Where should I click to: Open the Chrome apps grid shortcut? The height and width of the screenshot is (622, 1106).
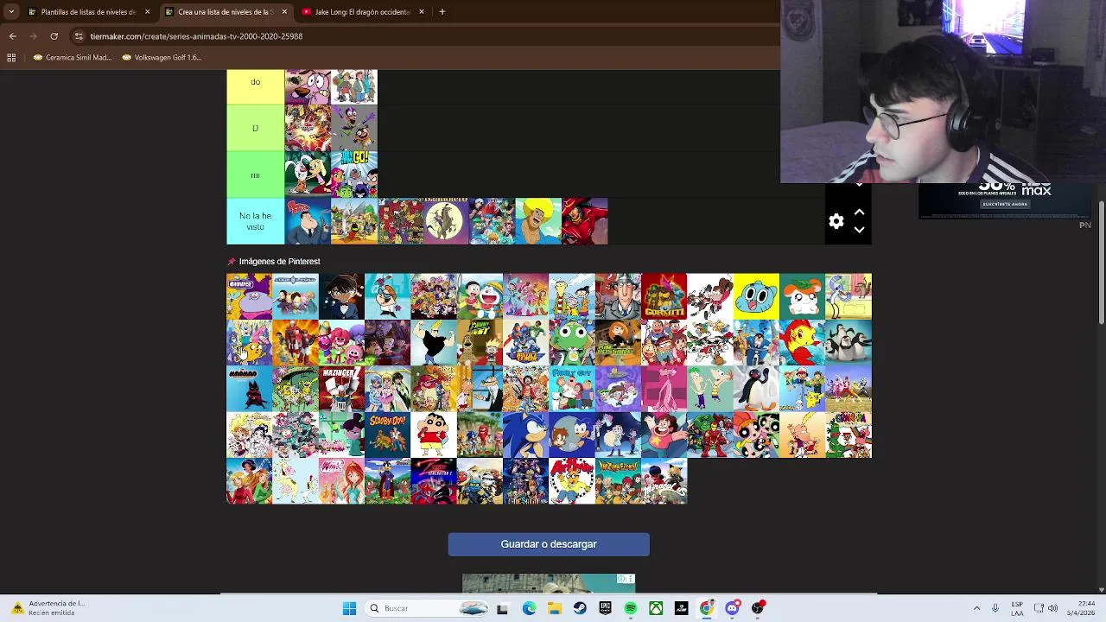(x=11, y=58)
